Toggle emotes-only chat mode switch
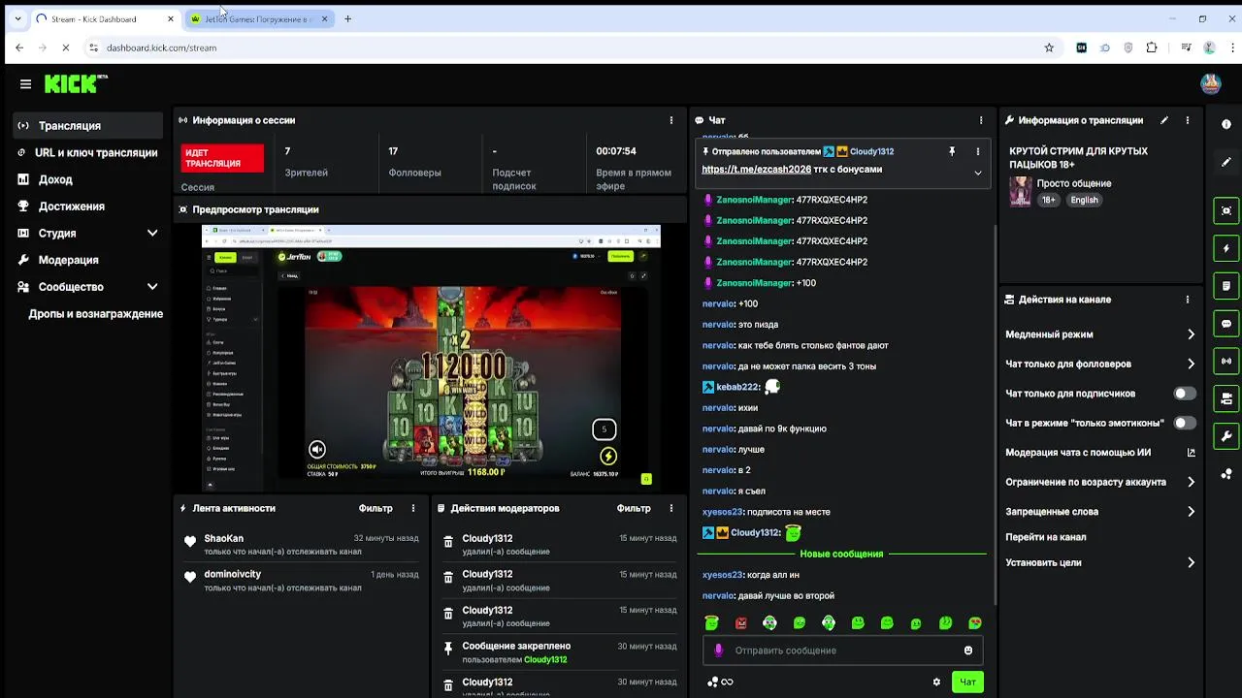The image size is (1242, 698). coord(1184,423)
